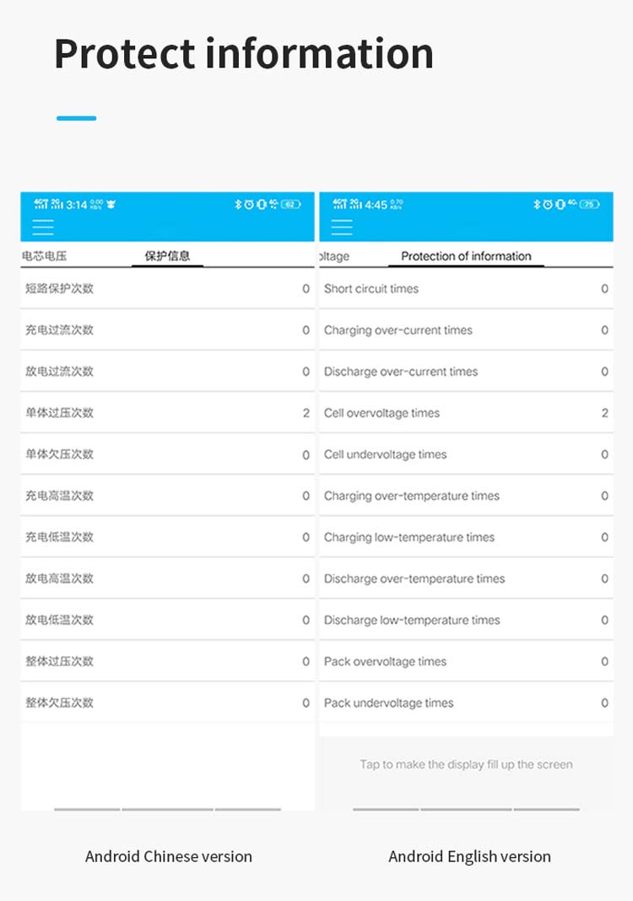Select 'Discharge over-current times' row
Viewport: 633px width, 901px height.
click(466, 372)
